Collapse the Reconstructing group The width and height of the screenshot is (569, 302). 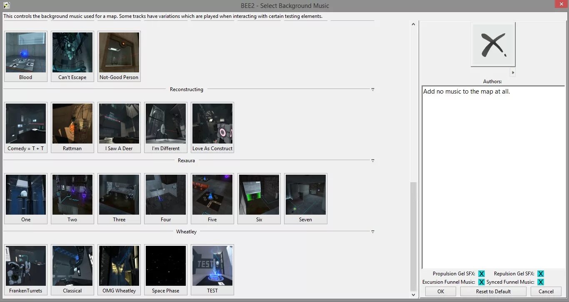tap(373, 89)
